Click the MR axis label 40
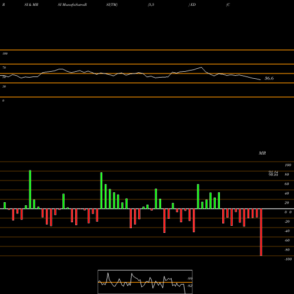Image resolution: width=294 pixels, height=294 pixels. point(287,193)
